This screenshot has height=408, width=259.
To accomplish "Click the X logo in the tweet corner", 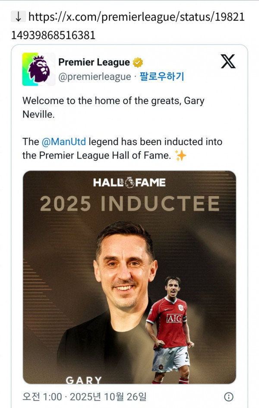I will [x=228, y=62].
